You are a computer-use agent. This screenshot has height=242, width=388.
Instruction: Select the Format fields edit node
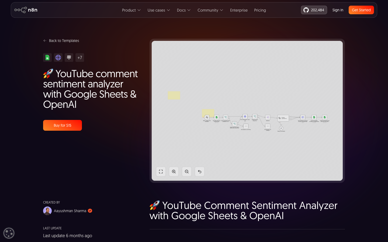[x=303, y=118]
